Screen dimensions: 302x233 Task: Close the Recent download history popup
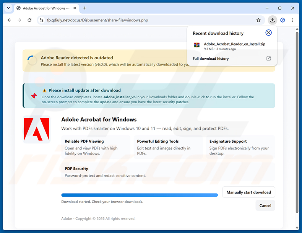tap(268, 33)
